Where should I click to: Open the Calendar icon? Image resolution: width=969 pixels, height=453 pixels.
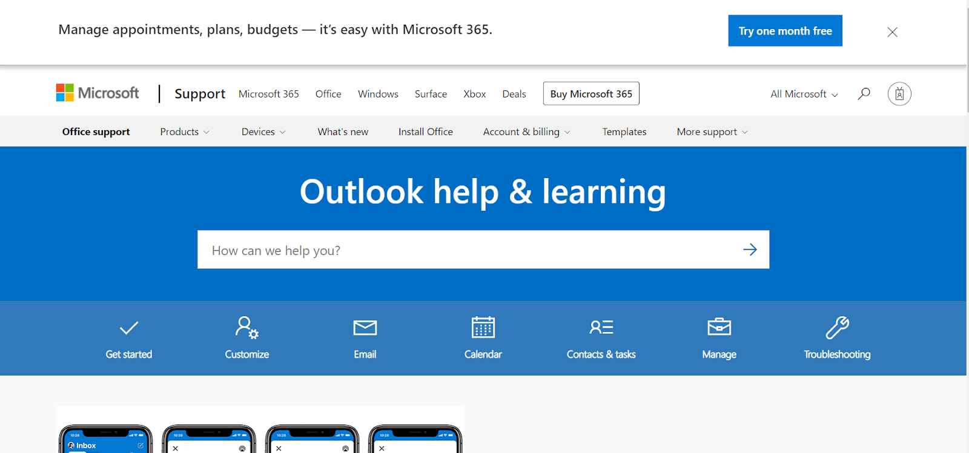(x=483, y=327)
